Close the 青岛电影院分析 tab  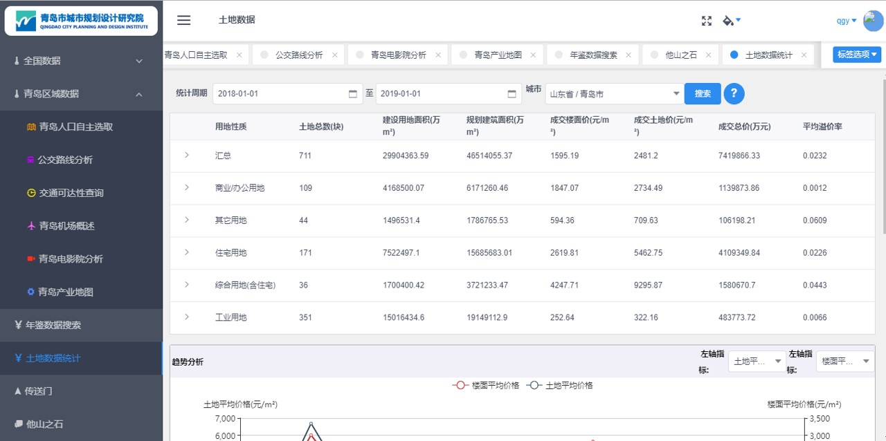[x=439, y=55]
